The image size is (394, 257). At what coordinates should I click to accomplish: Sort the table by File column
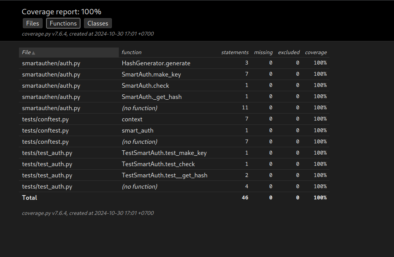tap(26, 52)
